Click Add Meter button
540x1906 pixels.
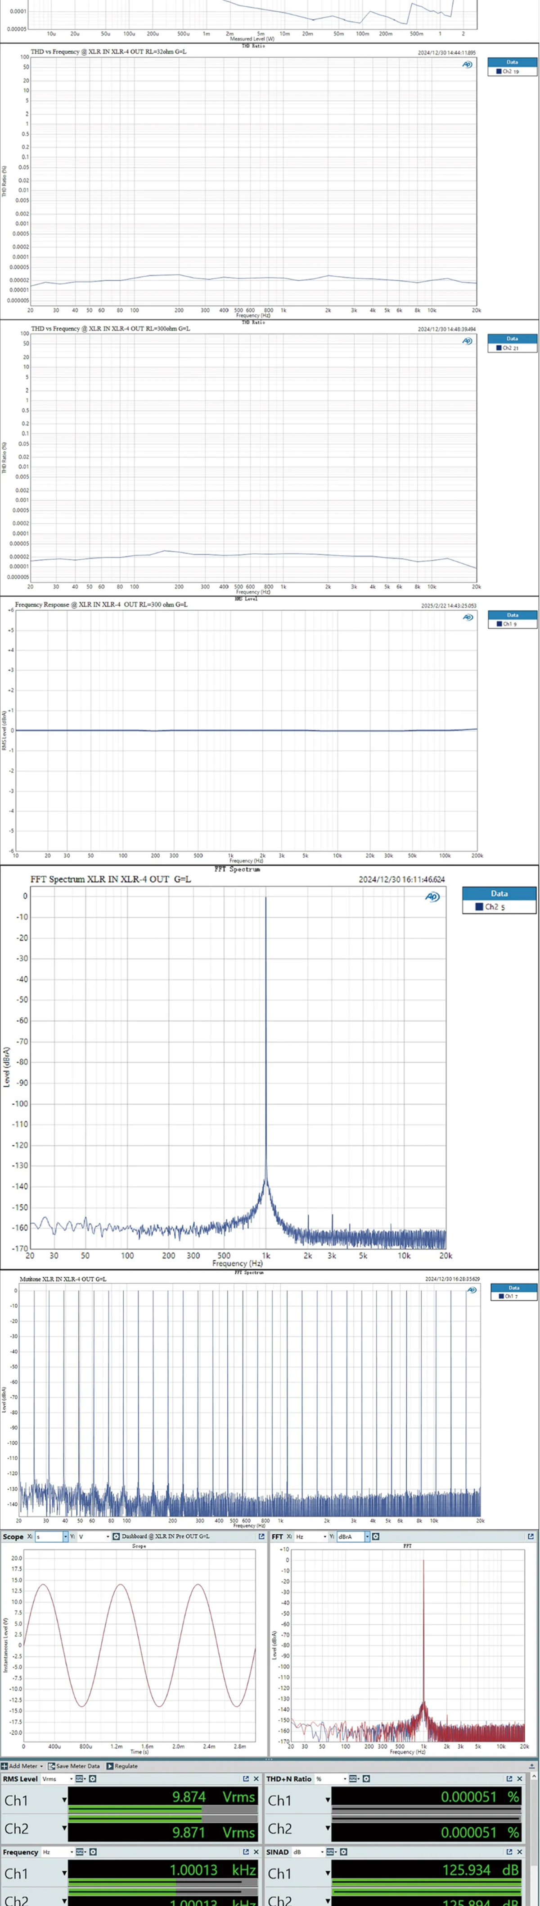pos(20,1765)
